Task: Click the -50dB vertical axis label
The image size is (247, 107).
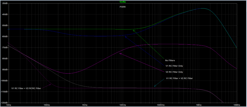Action: tap(4, 25)
